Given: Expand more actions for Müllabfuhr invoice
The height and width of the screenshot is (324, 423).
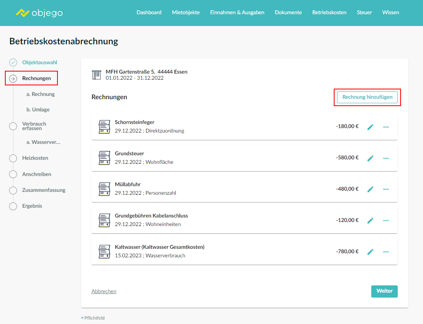Looking at the screenshot, I should (x=386, y=189).
